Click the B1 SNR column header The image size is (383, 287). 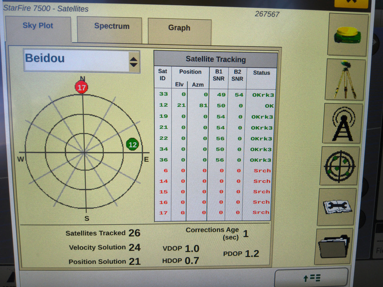(x=219, y=75)
